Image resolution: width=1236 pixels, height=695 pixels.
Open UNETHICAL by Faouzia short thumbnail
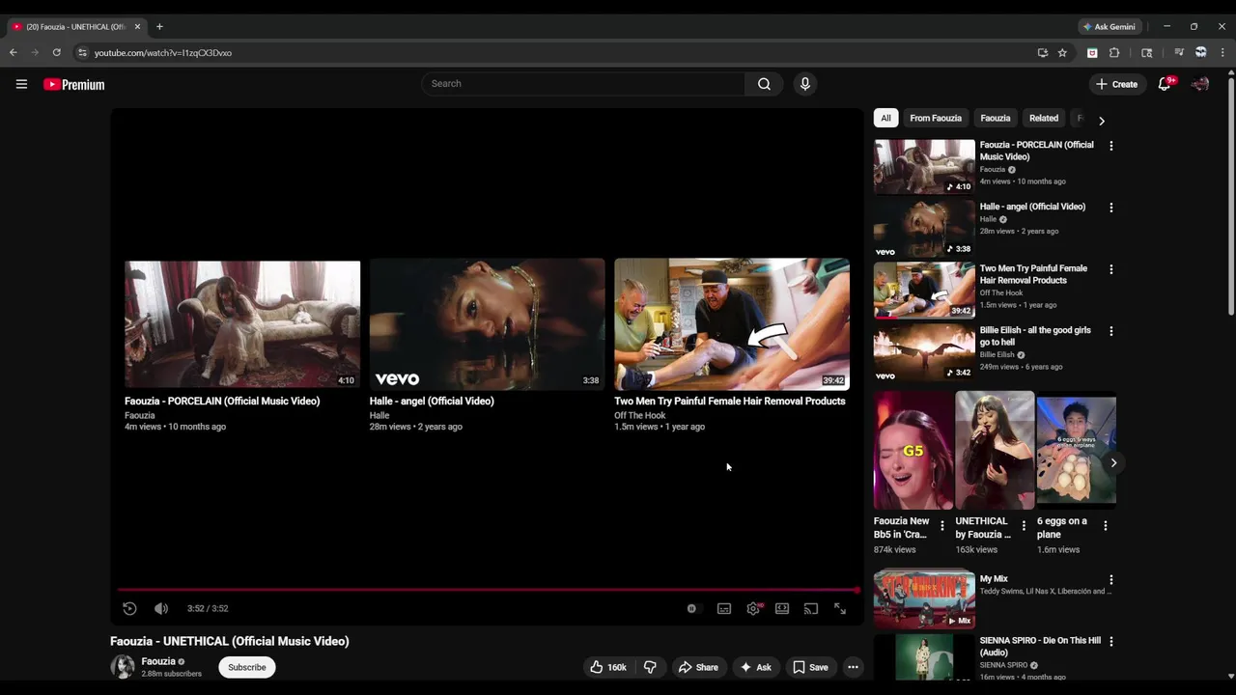coord(995,450)
